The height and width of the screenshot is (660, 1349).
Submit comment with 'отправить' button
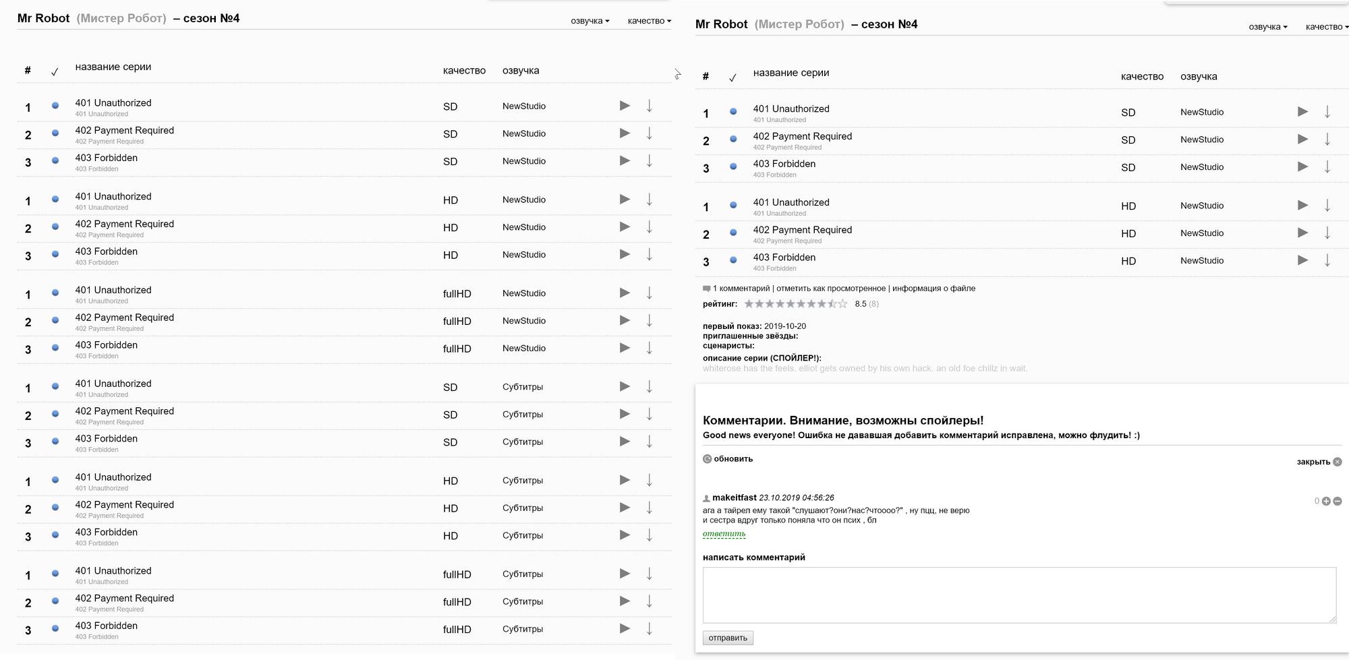click(x=728, y=638)
